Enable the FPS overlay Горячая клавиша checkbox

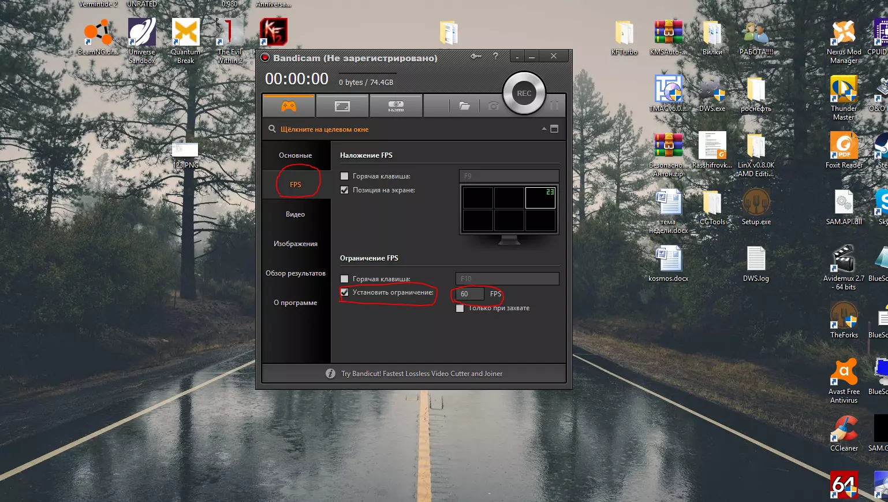345,176
